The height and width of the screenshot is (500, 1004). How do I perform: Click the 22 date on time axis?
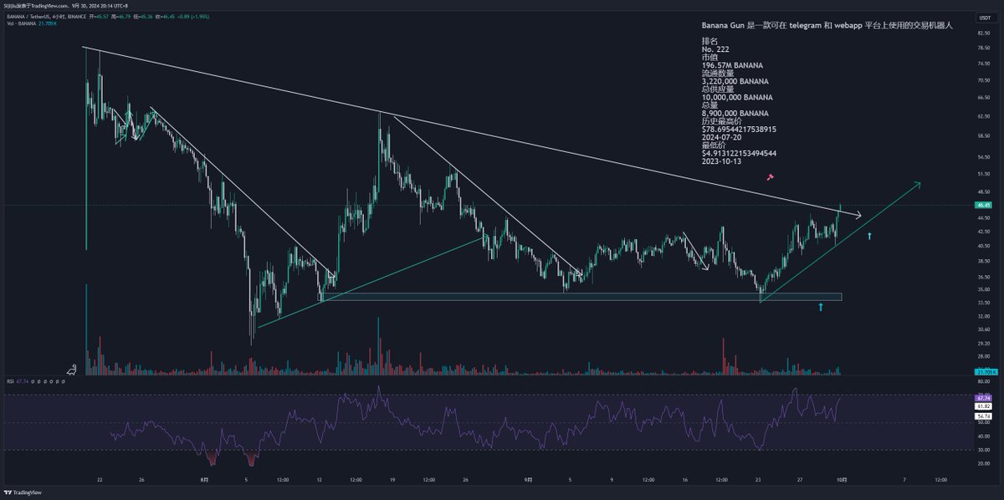coord(100,480)
